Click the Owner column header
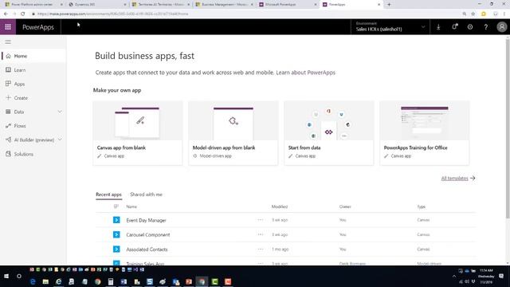 pyautogui.click(x=345, y=206)
